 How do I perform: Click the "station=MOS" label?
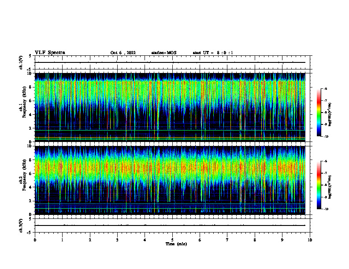click(164, 53)
